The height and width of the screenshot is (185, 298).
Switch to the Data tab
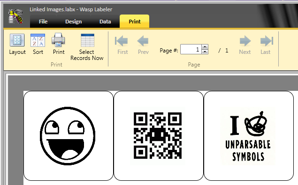point(105,22)
